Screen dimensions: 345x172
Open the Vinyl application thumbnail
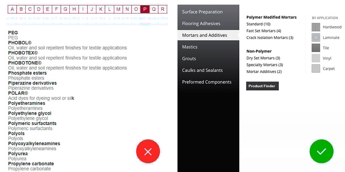(316, 58)
